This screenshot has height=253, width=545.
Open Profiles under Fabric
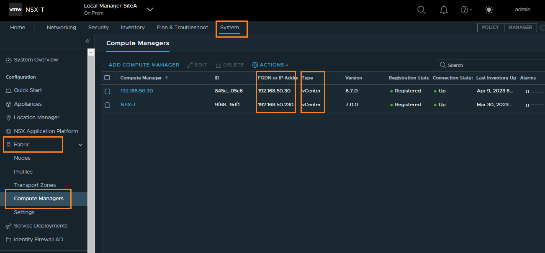click(x=23, y=172)
